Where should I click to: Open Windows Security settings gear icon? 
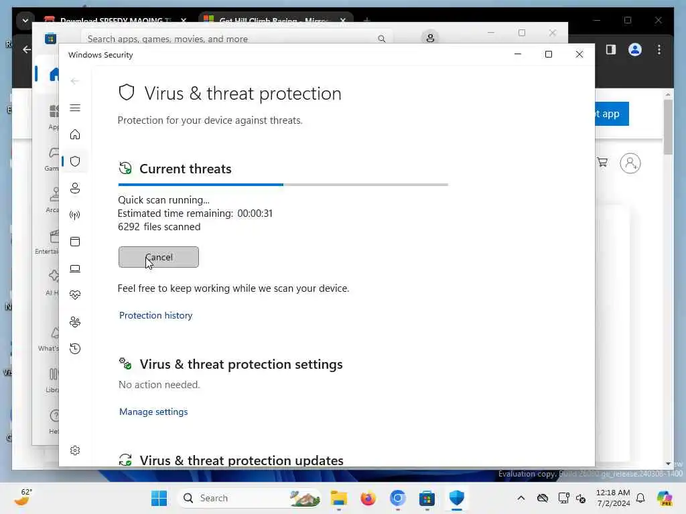[x=75, y=450]
